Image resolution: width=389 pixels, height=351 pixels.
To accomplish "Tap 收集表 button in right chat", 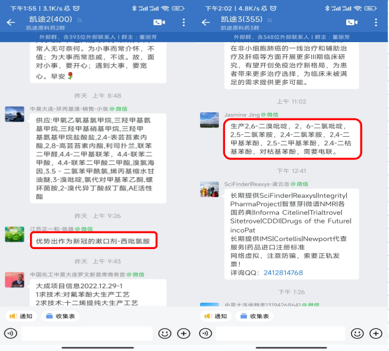I will (254, 316).
